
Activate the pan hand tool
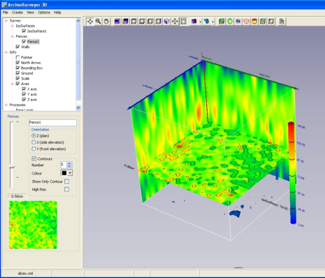click(107, 22)
